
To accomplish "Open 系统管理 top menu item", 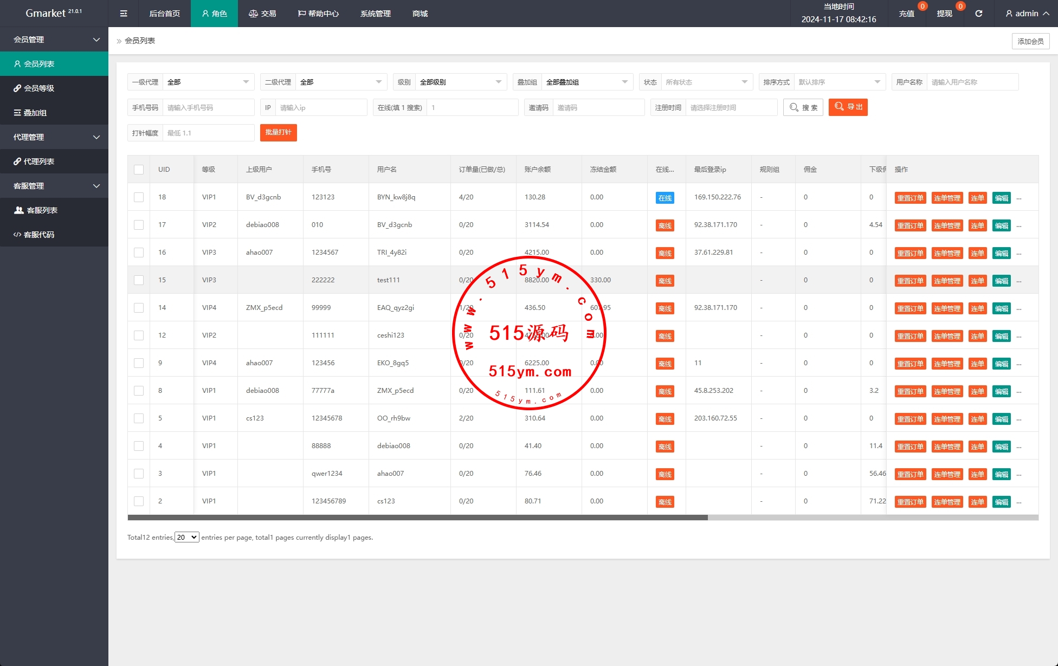I will tap(375, 14).
